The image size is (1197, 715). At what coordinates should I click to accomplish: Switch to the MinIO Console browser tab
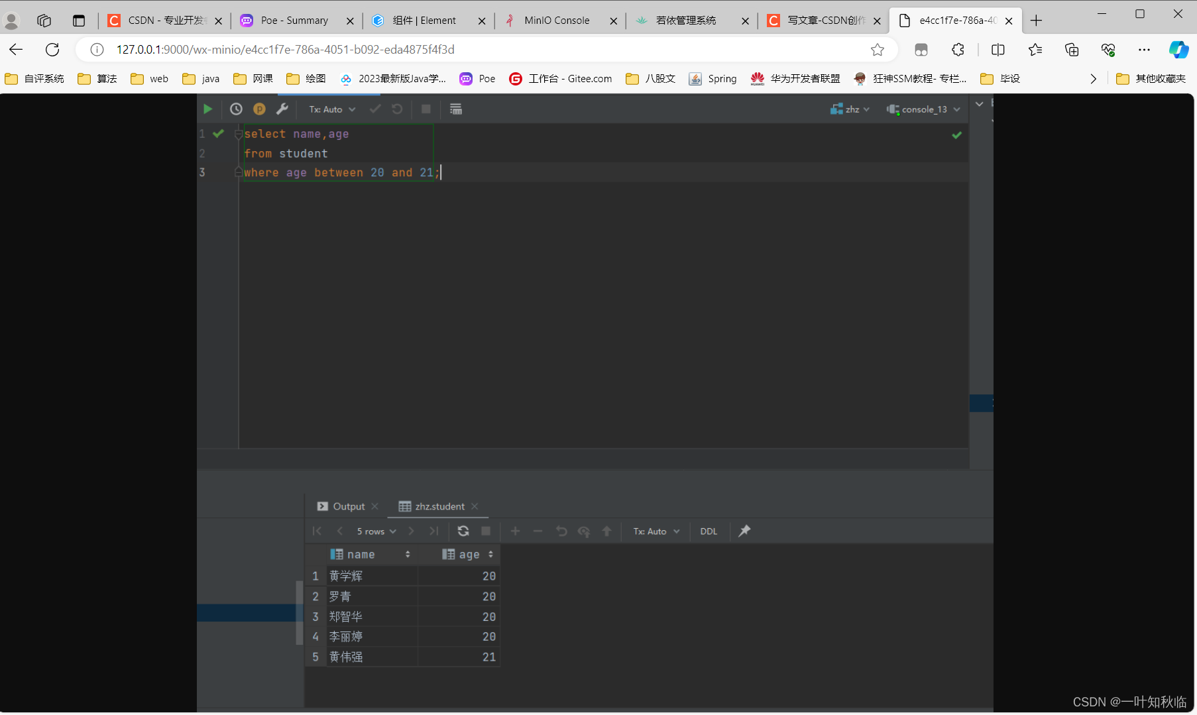[x=557, y=20]
